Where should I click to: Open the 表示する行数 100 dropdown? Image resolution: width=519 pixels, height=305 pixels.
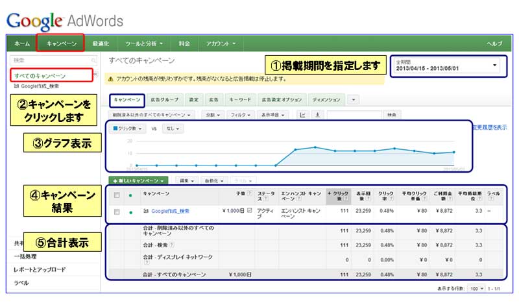coord(477,289)
